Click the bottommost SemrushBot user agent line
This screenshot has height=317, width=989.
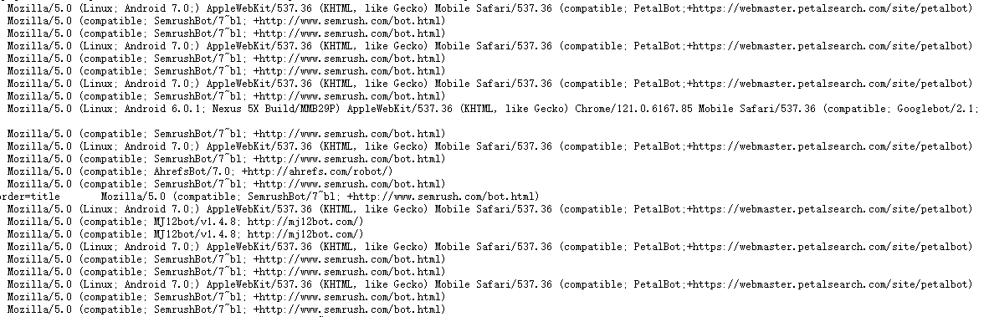pos(227,309)
